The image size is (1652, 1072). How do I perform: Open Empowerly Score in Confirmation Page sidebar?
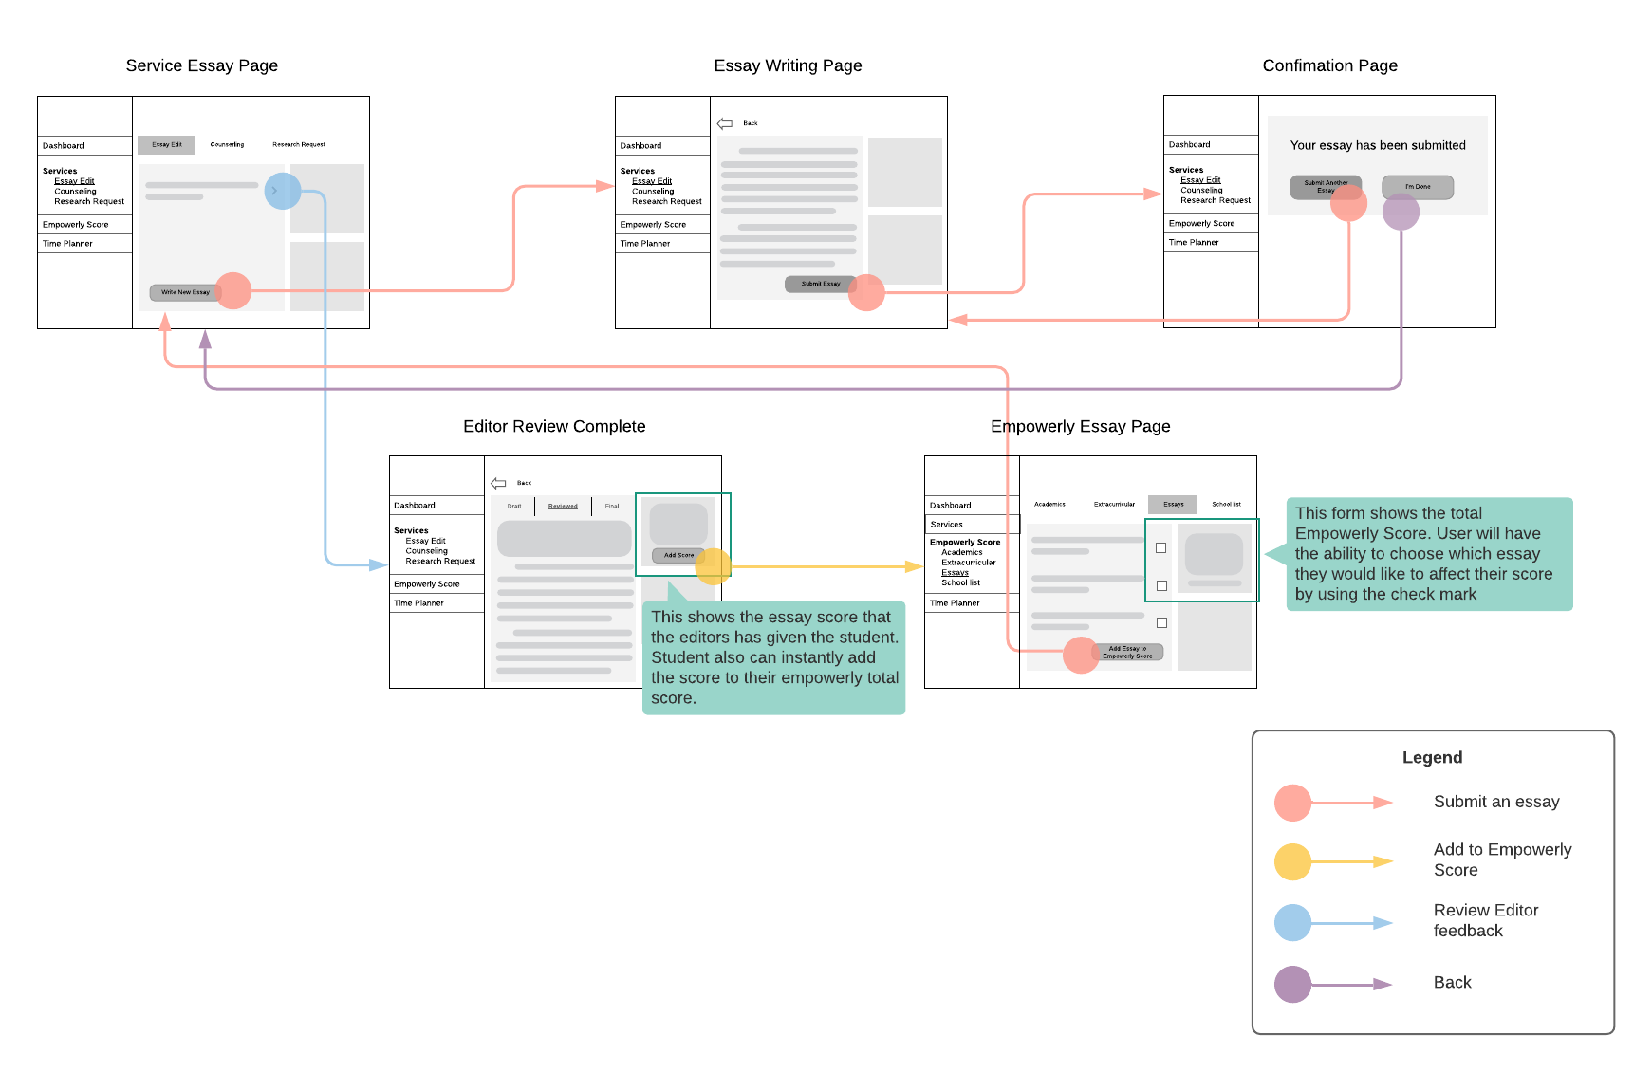point(1202,224)
